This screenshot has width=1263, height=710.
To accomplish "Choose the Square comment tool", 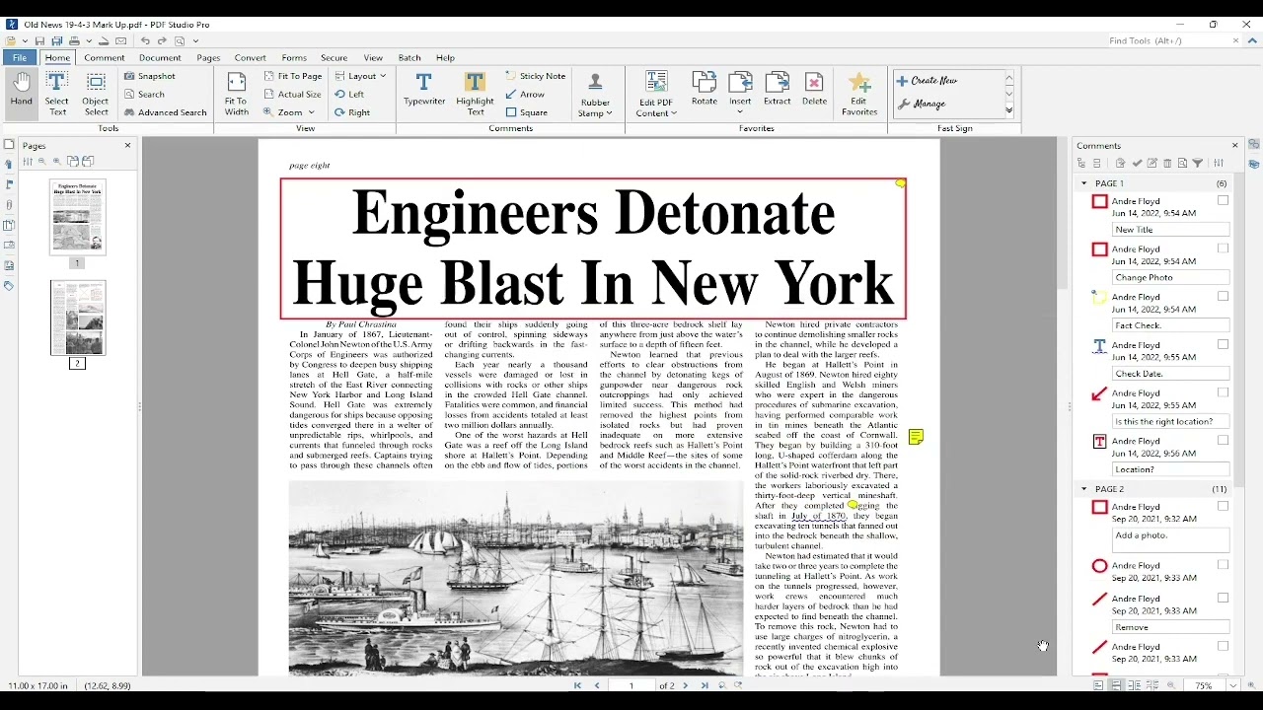I will click(x=527, y=112).
